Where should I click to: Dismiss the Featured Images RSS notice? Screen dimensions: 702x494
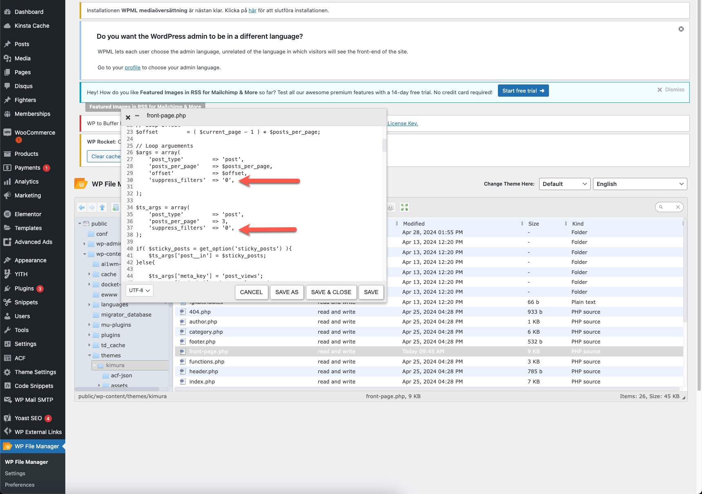(x=671, y=90)
